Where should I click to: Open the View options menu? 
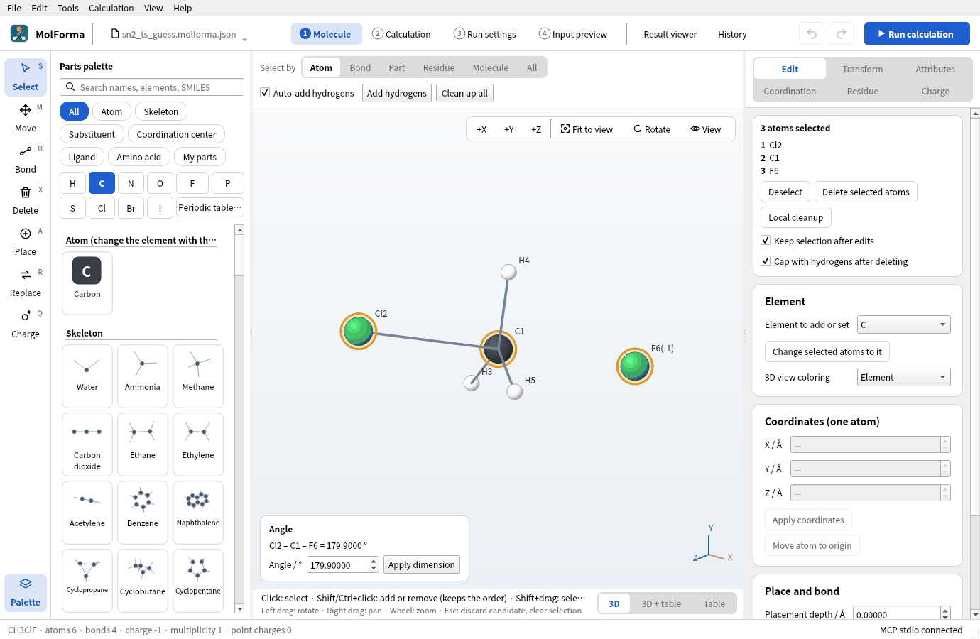pos(705,129)
